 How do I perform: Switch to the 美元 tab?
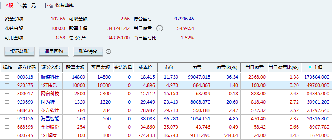tap(29, 6)
